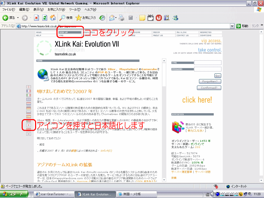Open the ヘルプ(H) menu
The height and width of the screenshot is (198, 264).
point(90,10)
